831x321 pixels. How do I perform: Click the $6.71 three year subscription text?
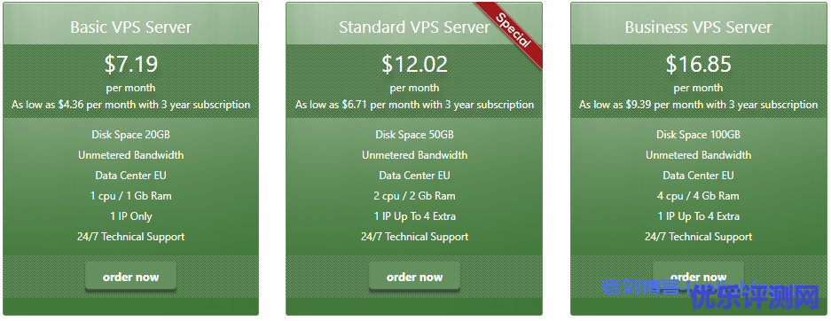[414, 105]
